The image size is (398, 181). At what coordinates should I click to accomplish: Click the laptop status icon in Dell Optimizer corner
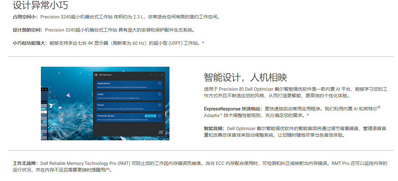pyautogui.click(x=161, y=132)
